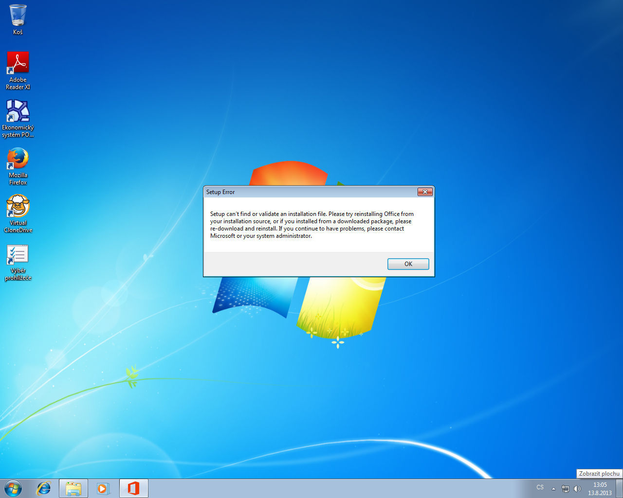
Task: Click the Setup Error title bar
Action: click(311, 192)
